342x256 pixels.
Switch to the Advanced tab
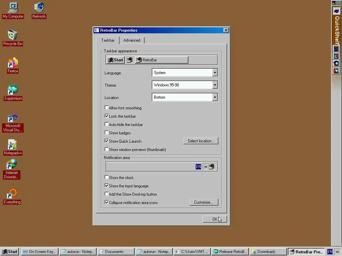(132, 40)
